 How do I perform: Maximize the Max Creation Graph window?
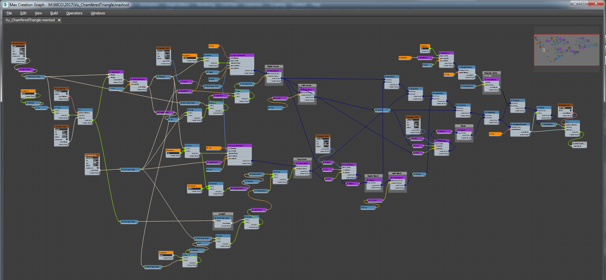[584, 3]
